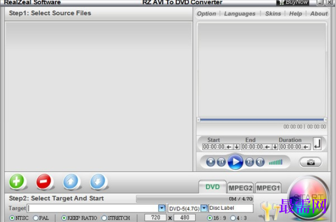Open the Option menu
The width and height of the screenshot is (336, 222).
pos(206,14)
